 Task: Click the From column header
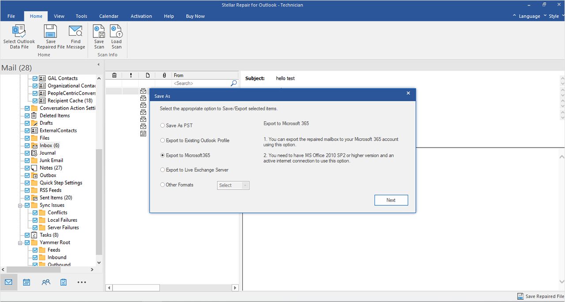pyautogui.click(x=205, y=75)
